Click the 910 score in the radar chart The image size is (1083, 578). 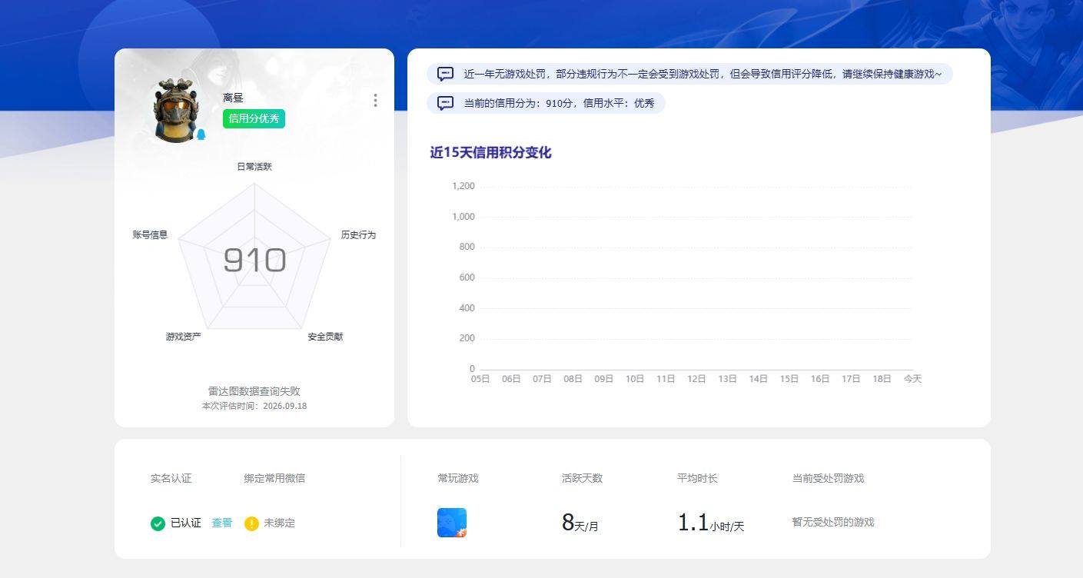(254, 261)
